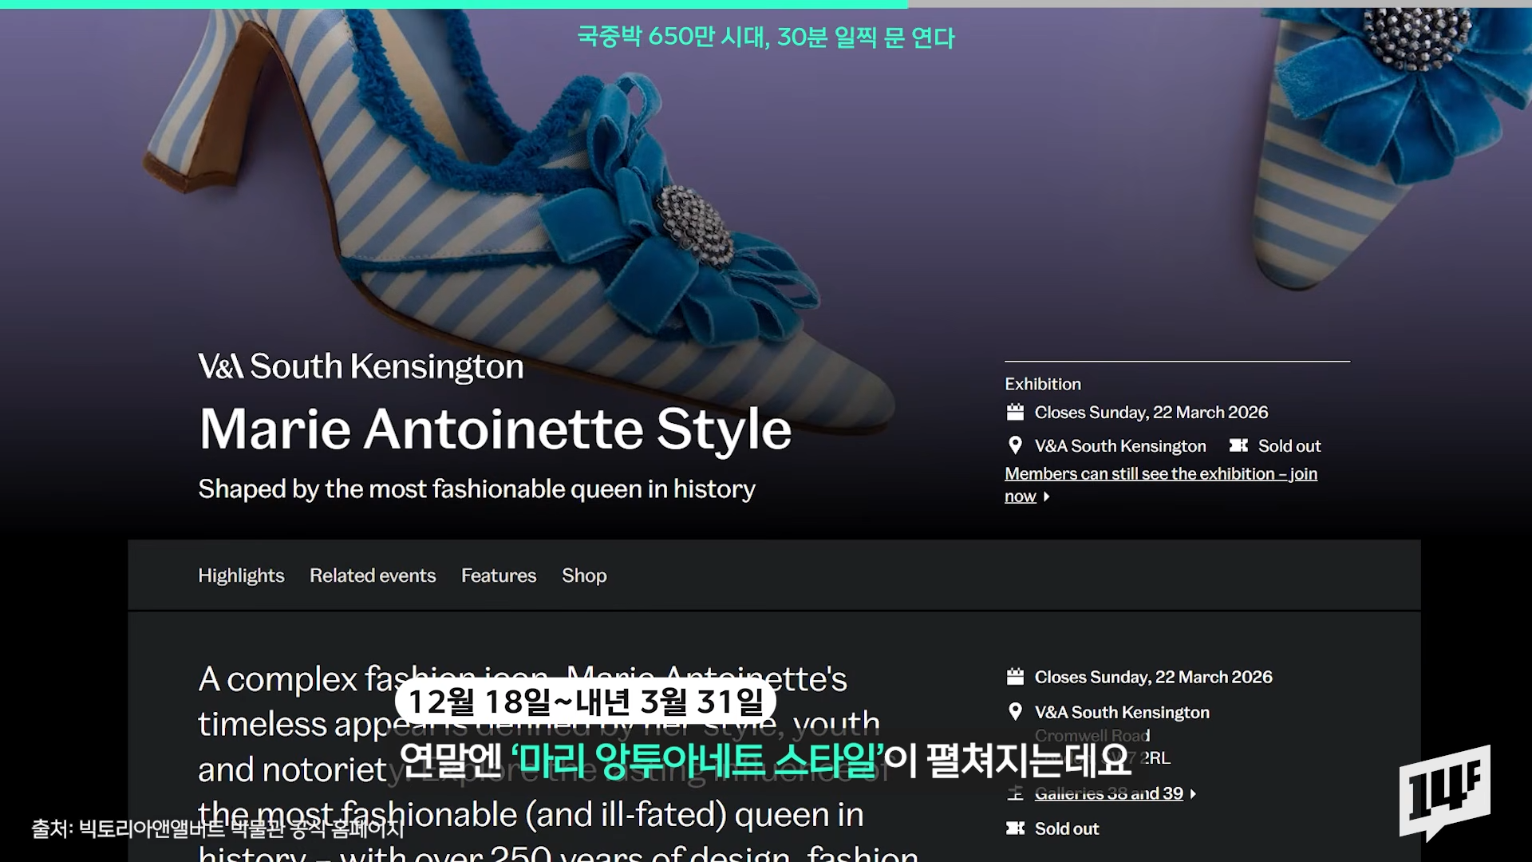Click the V&A South Kensington heading
1532x862 pixels.
point(361,366)
